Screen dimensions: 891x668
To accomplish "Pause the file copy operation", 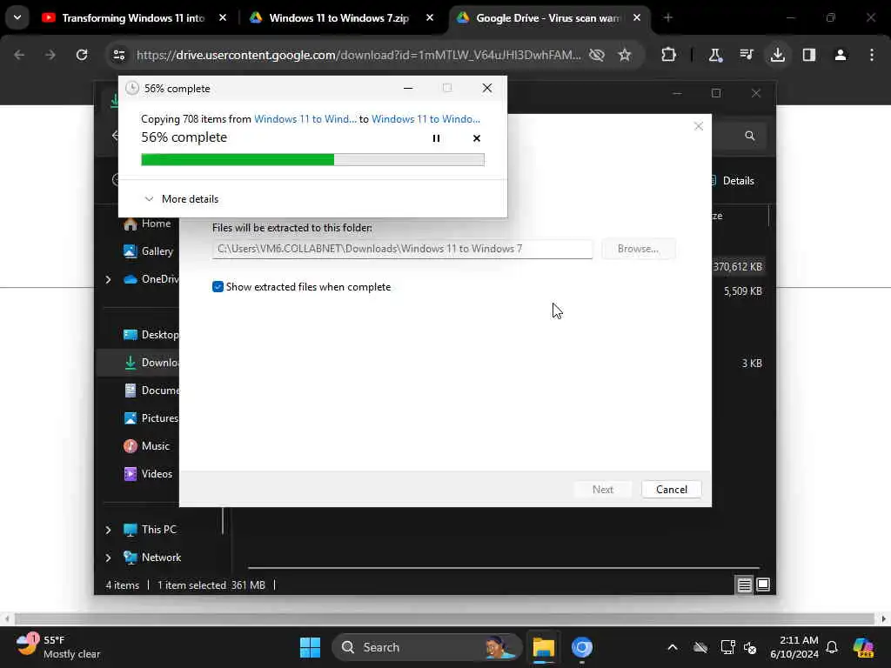I will click(436, 138).
